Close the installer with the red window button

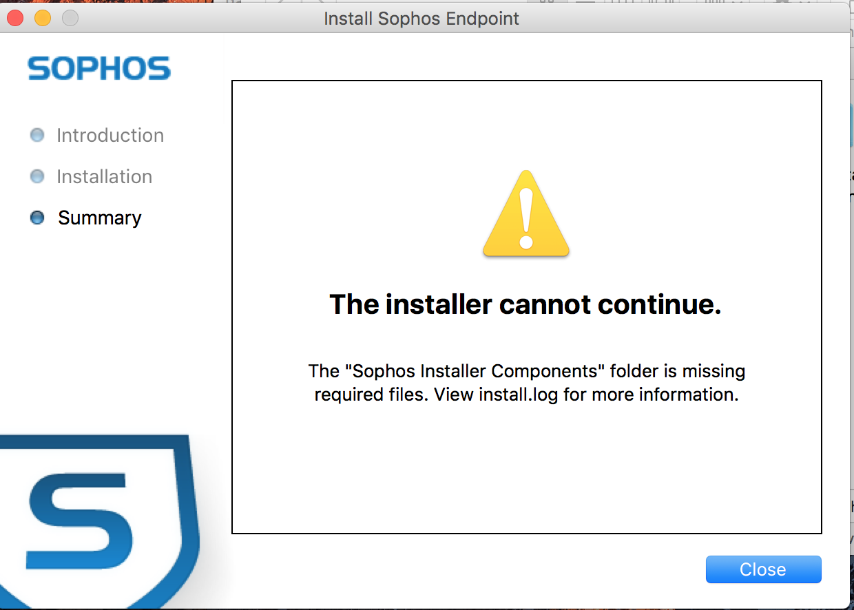tap(15, 18)
